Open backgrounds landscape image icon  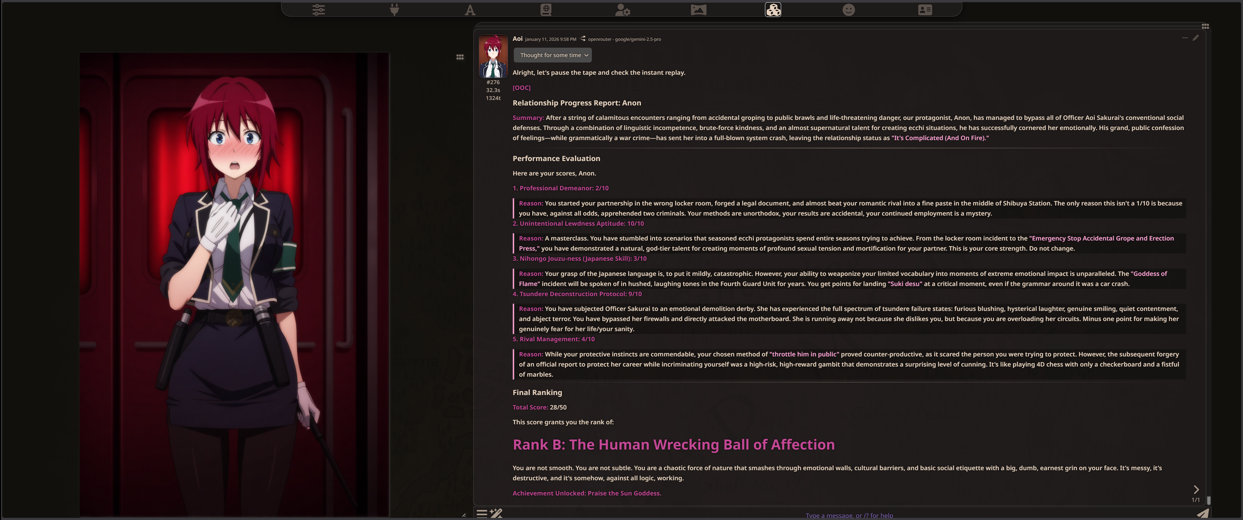point(698,10)
